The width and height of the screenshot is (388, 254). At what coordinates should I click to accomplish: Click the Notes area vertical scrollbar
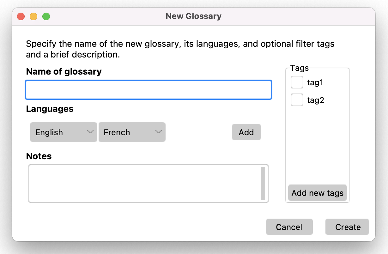[263, 183]
